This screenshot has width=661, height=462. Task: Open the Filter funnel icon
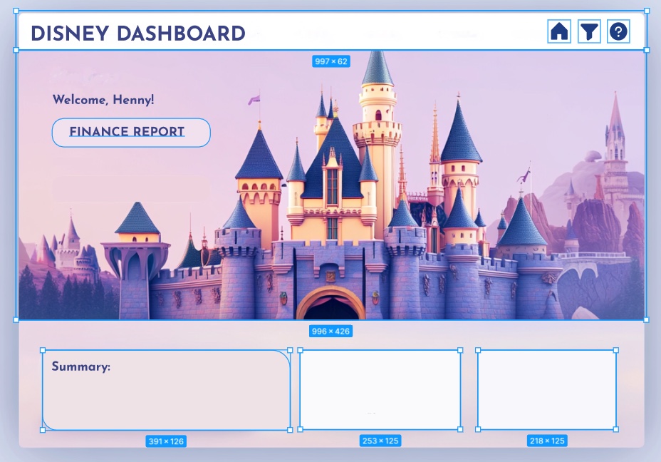click(x=589, y=31)
